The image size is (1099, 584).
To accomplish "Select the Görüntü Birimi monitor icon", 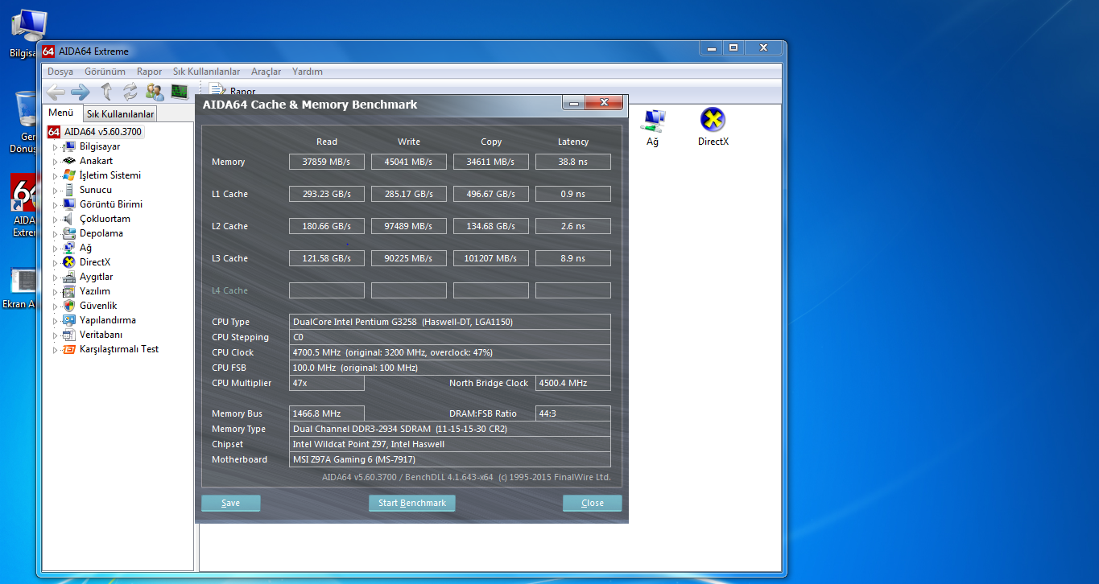I will (69, 204).
